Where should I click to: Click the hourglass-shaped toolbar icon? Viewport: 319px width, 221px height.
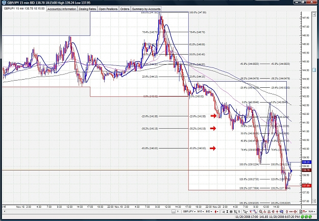click(227, 211)
